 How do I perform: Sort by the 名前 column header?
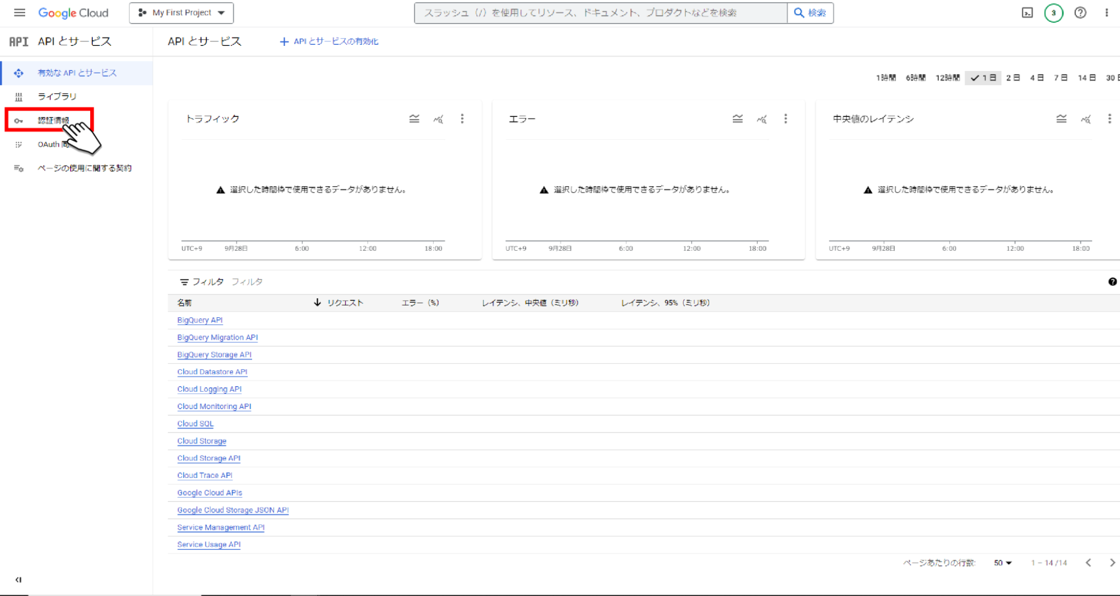pyautogui.click(x=184, y=303)
